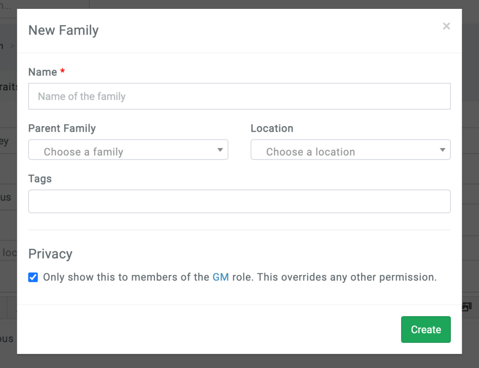Open the 'Choose a location' dropdown
This screenshot has height=368, width=479.
click(350, 150)
